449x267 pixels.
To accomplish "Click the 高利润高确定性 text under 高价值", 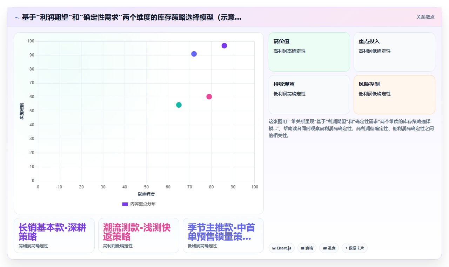I will pyautogui.click(x=289, y=51).
